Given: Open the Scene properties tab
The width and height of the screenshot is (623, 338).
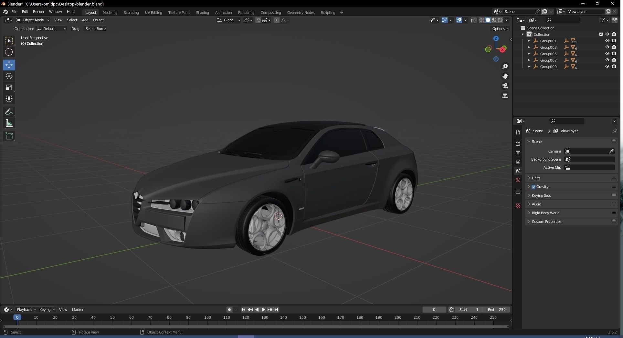Looking at the screenshot, I should point(518,171).
